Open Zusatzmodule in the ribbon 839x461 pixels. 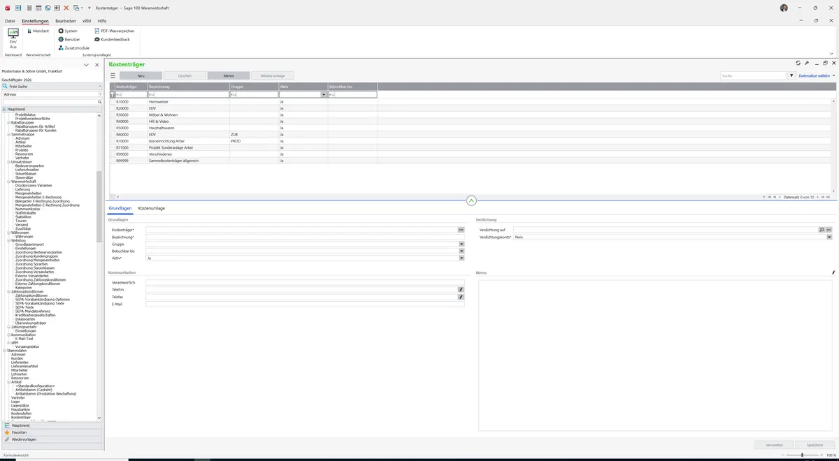pos(74,47)
